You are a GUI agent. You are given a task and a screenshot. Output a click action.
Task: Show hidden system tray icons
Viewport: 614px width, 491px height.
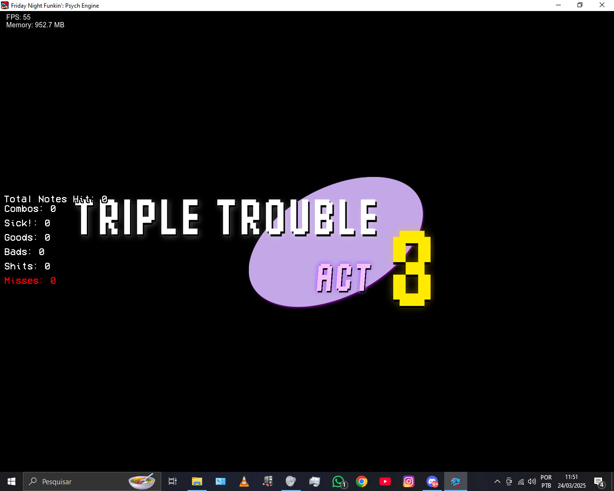[x=497, y=481]
